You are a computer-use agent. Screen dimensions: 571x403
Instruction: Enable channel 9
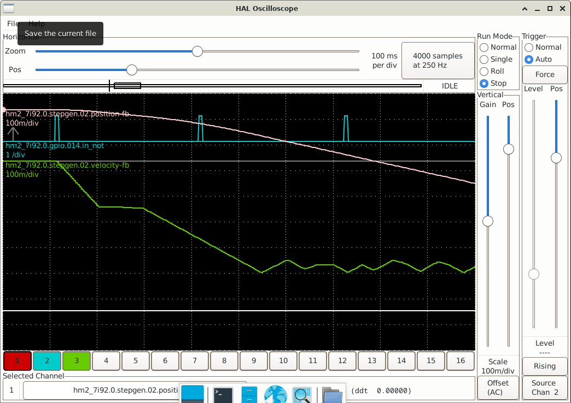tap(254, 361)
